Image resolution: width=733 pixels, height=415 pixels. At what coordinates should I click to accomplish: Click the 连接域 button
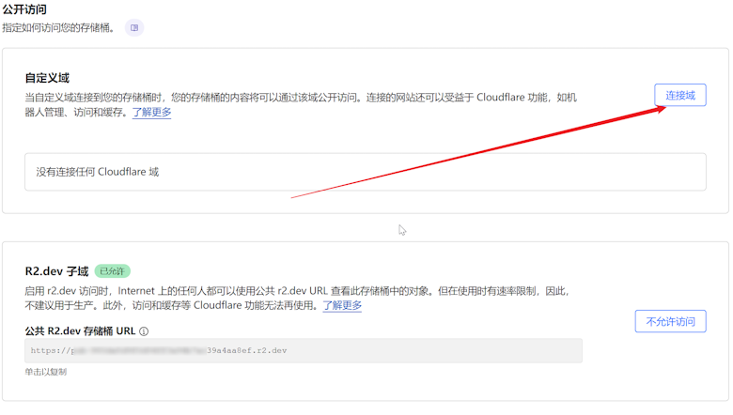click(x=679, y=95)
